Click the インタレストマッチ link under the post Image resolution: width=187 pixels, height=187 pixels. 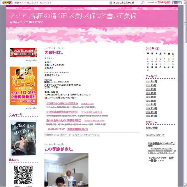pyautogui.click(x=56, y=129)
